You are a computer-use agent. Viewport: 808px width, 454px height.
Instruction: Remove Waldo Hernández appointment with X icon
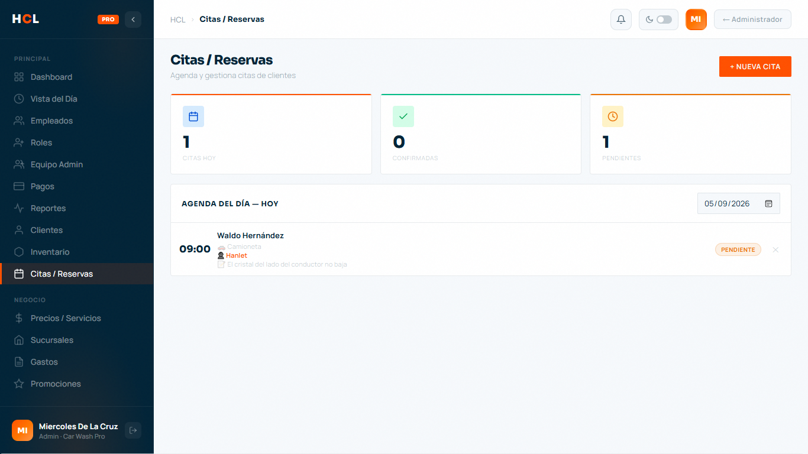(x=775, y=250)
